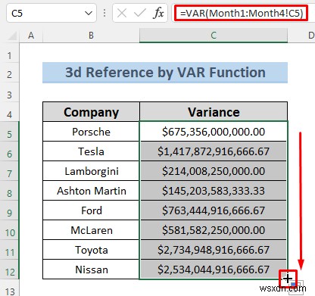Select the Lamborgini cell

(91, 171)
